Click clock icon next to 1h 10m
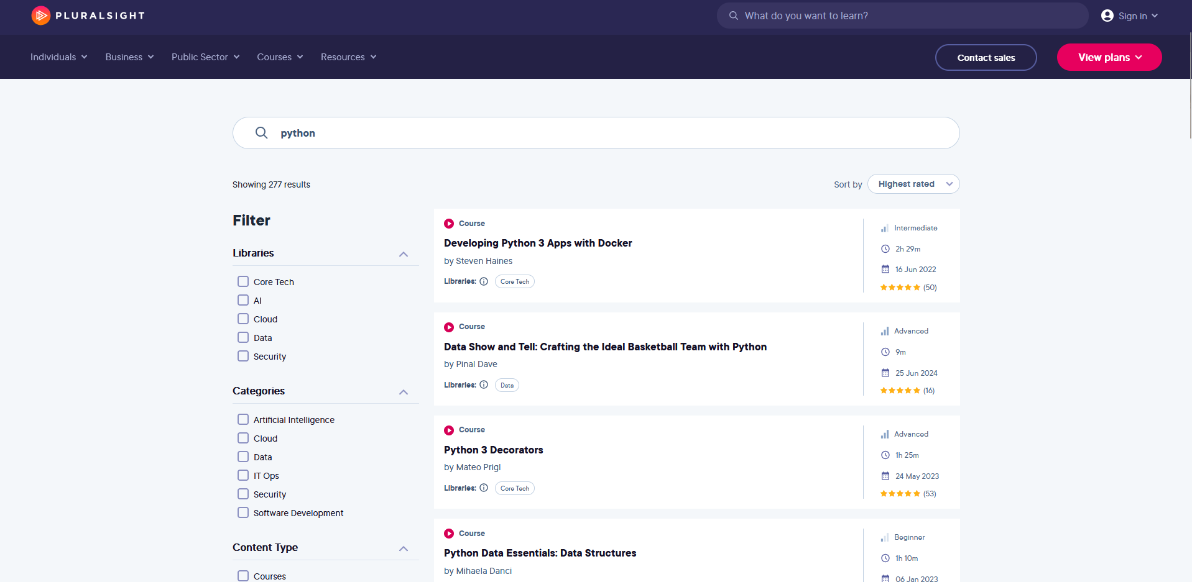This screenshot has width=1192, height=582. [885, 558]
